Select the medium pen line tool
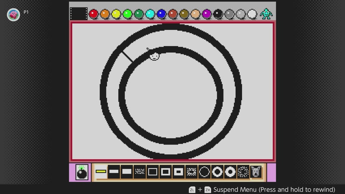The image size is (345, 194). coord(114,172)
